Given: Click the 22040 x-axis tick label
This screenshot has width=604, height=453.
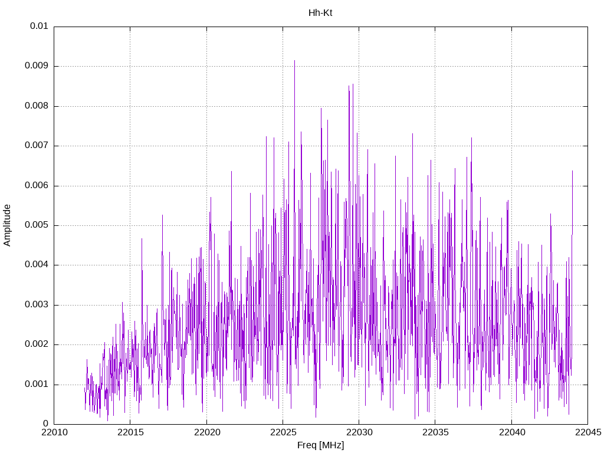Looking at the screenshot, I should [x=512, y=432].
